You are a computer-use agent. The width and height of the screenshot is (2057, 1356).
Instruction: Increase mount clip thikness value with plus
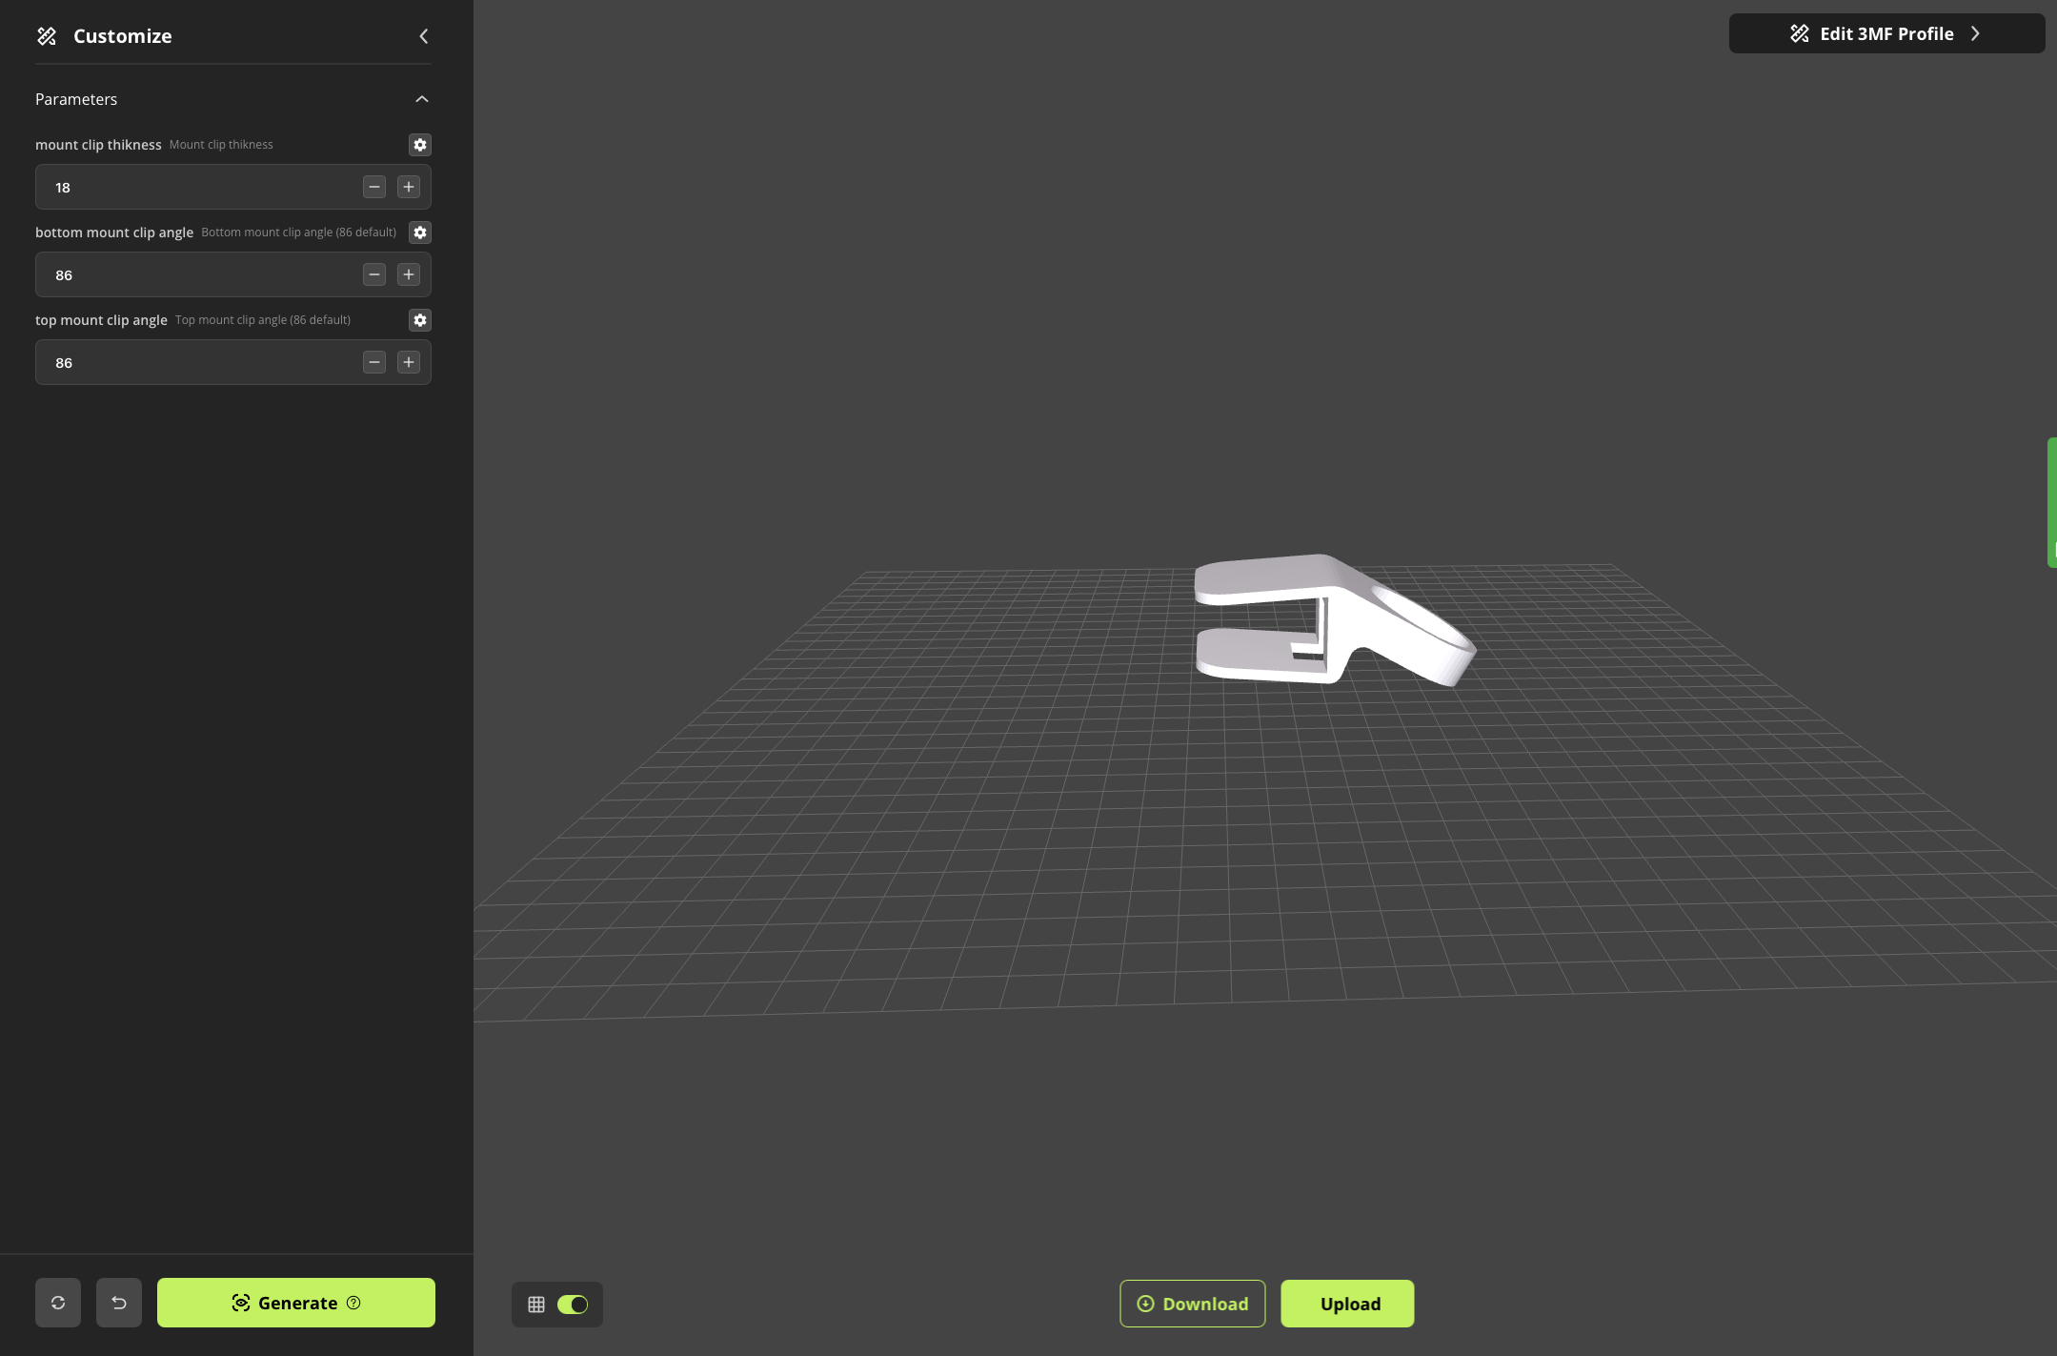click(x=409, y=187)
